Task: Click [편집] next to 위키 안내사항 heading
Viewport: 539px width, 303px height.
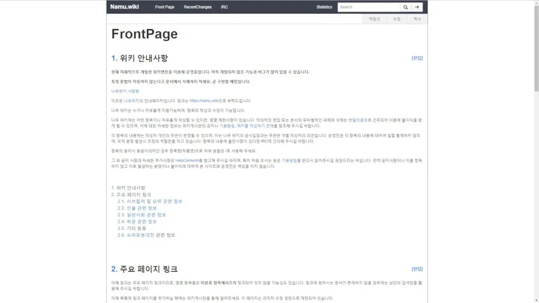Action: [417, 58]
